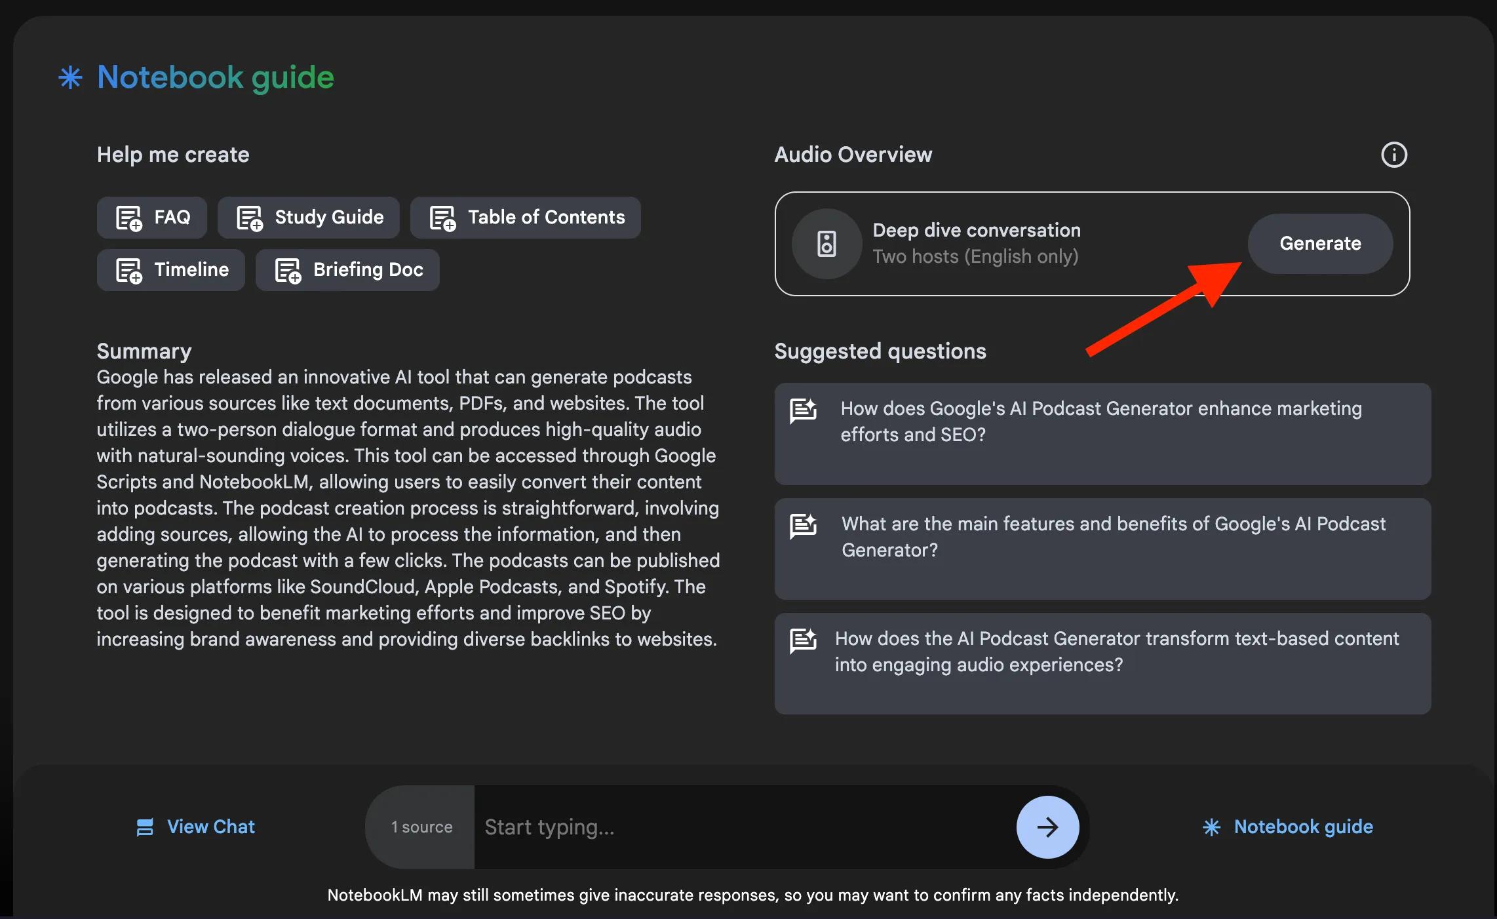This screenshot has width=1497, height=919.
Task: Ask about main features and benefits question
Action: [x=1102, y=549]
